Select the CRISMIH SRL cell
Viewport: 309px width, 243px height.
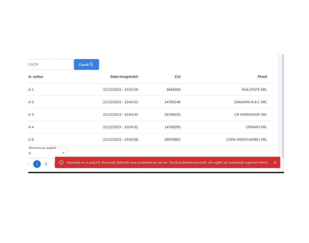[256, 127]
